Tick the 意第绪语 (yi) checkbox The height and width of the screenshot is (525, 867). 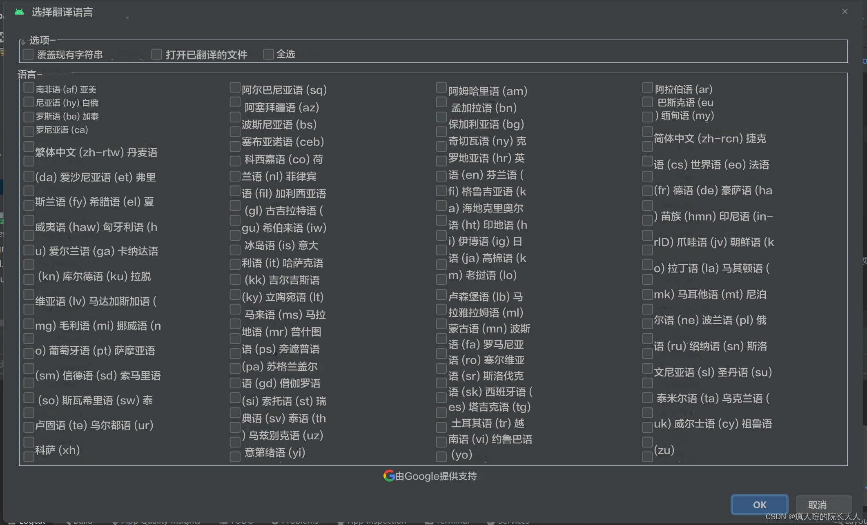[x=235, y=456]
